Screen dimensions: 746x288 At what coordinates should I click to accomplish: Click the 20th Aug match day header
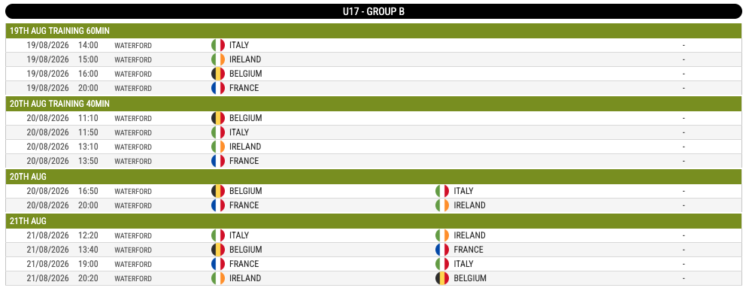click(373, 177)
